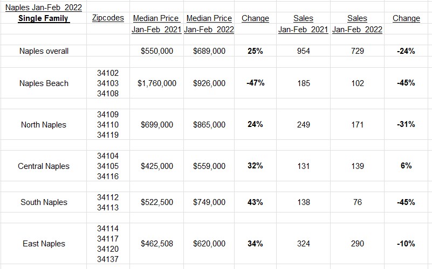Select the $550,000 median price cell

(x=157, y=51)
